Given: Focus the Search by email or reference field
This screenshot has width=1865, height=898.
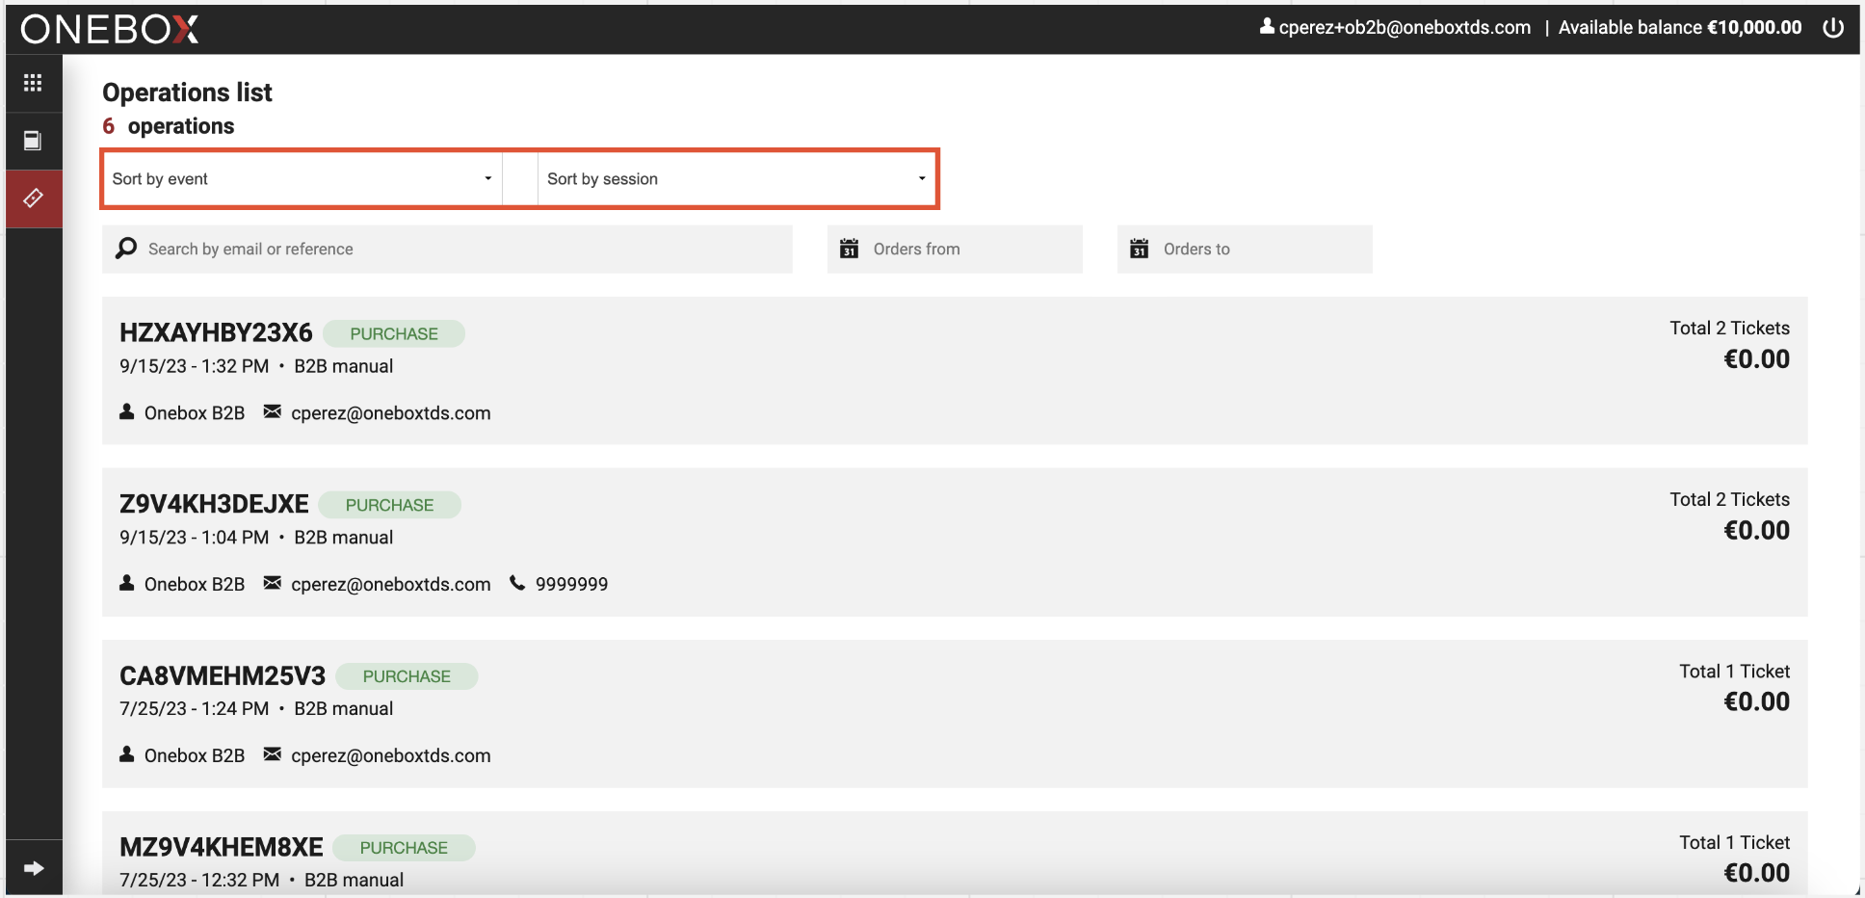Looking at the screenshot, I should click(447, 250).
